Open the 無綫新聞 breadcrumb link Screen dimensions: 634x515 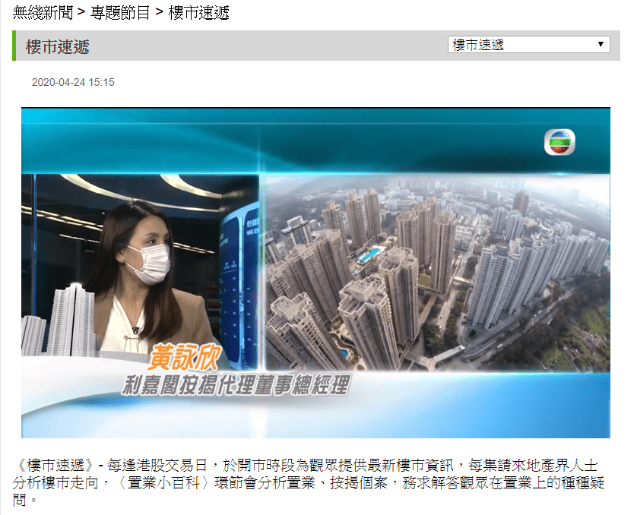click(43, 12)
